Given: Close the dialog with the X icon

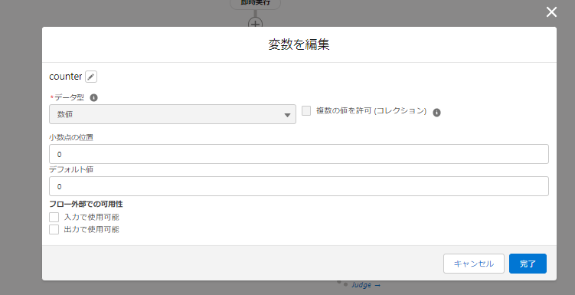Looking at the screenshot, I should tap(551, 12).
